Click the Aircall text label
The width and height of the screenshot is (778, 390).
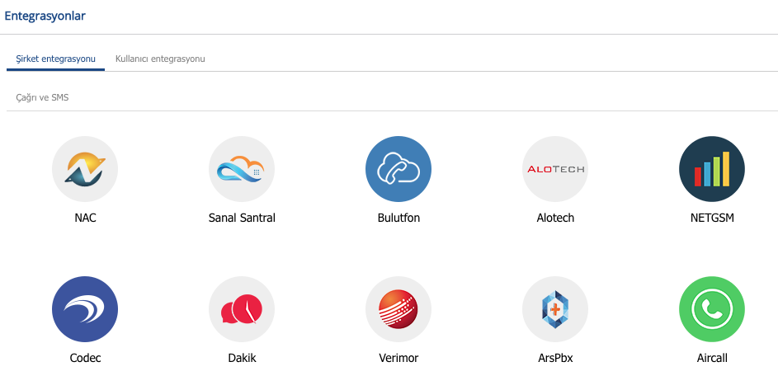pyautogui.click(x=712, y=358)
